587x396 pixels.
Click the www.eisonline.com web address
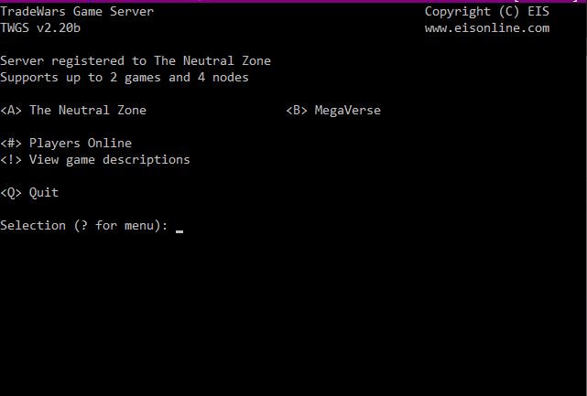click(x=487, y=28)
